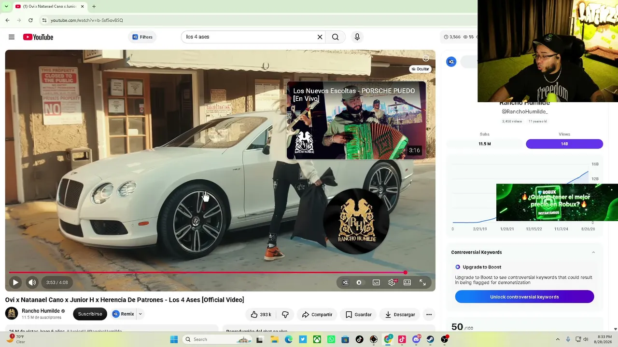Open more actions three-dot menu
Viewport: 618px width, 347px height.
coord(429,315)
